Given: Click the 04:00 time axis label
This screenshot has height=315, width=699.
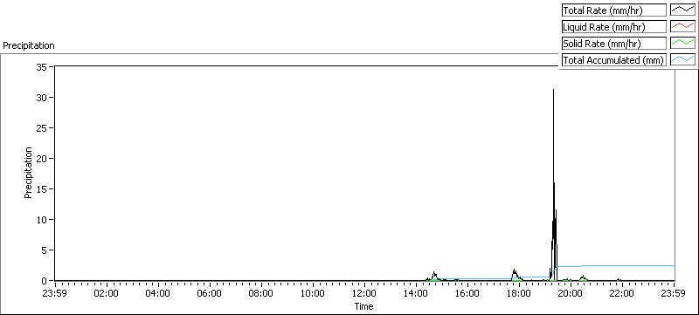Looking at the screenshot, I should point(158,293).
